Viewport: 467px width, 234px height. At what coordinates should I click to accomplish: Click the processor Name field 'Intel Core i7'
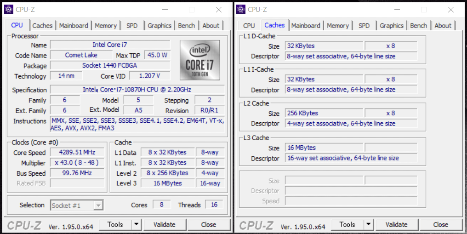click(x=110, y=45)
